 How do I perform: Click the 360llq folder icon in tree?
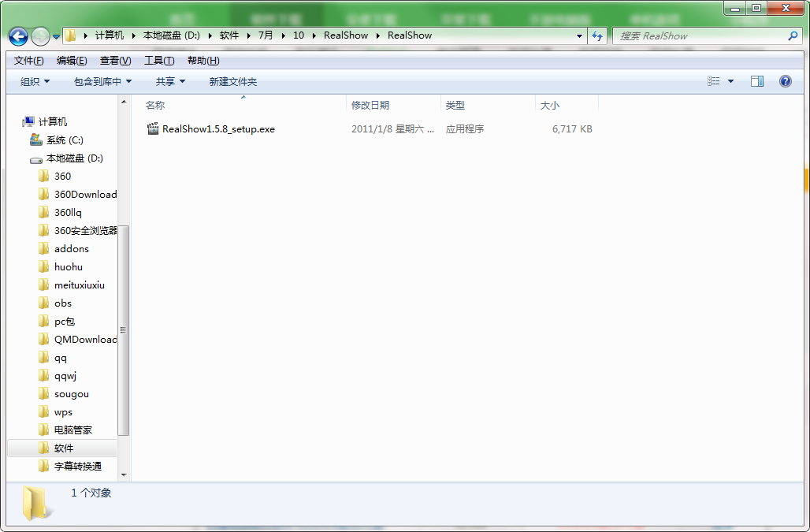click(44, 212)
